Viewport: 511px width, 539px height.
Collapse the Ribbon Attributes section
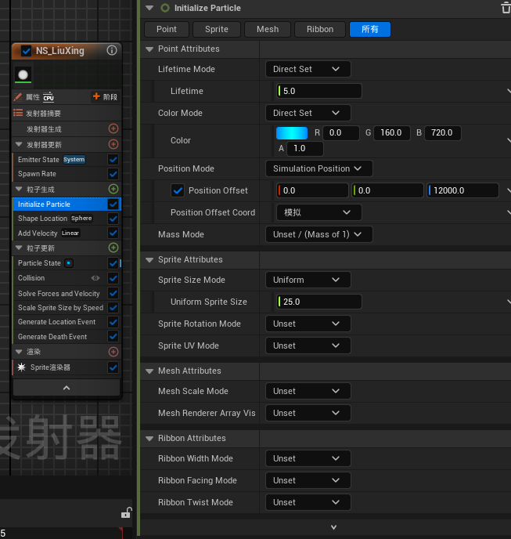(149, 439)
